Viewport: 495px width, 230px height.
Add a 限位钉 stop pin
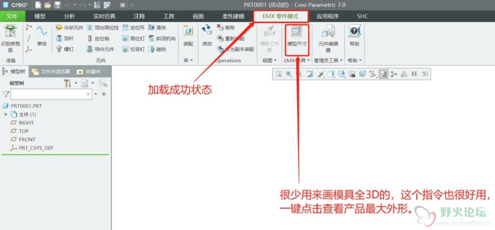(133, 39)
